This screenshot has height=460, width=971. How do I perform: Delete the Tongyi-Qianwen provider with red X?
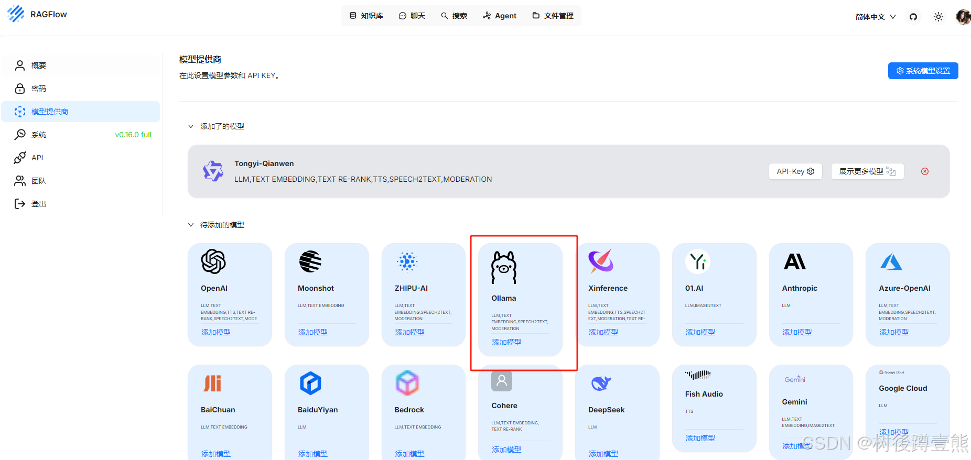point(925,171)
